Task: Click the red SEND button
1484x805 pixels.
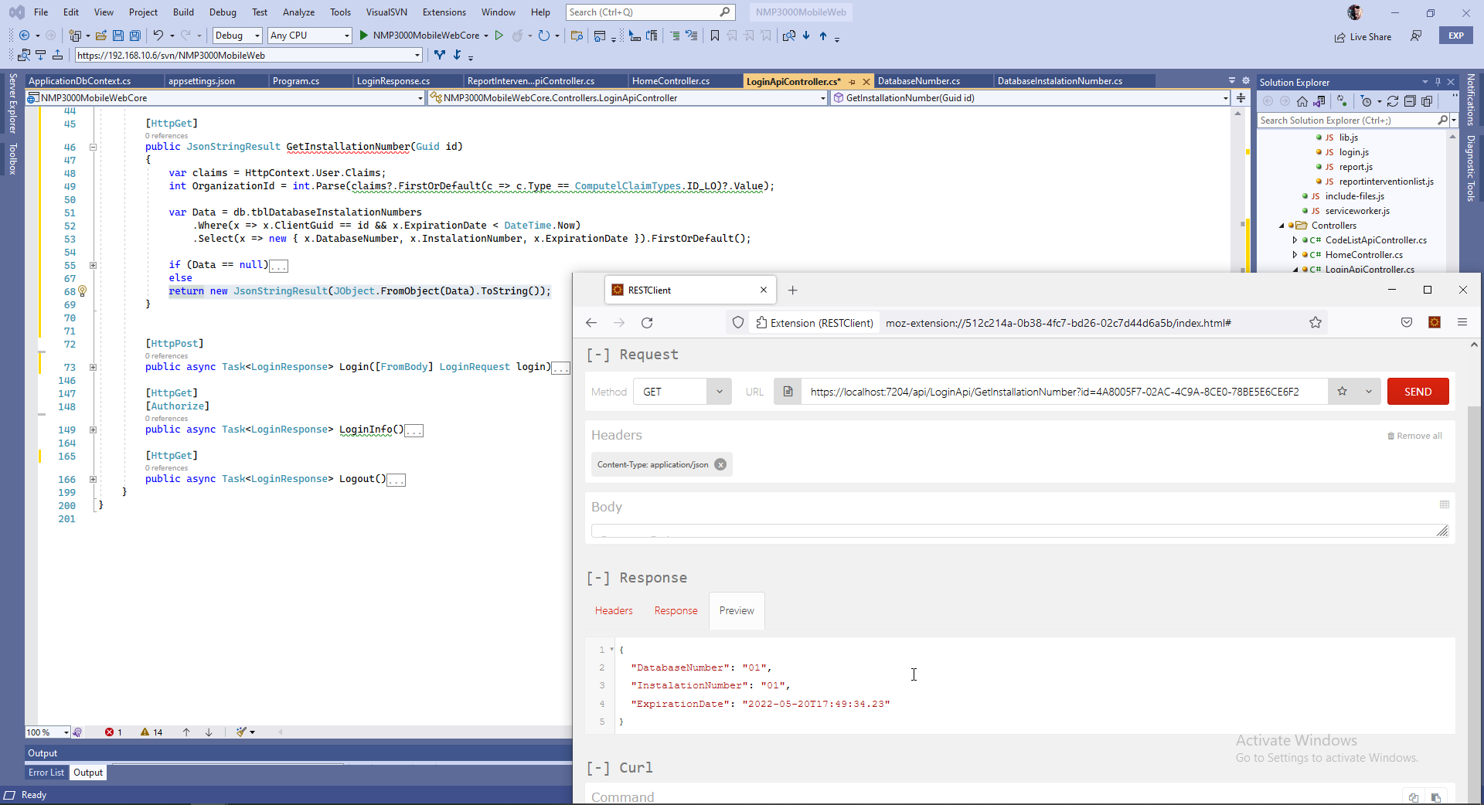Action: (1418, 392)
